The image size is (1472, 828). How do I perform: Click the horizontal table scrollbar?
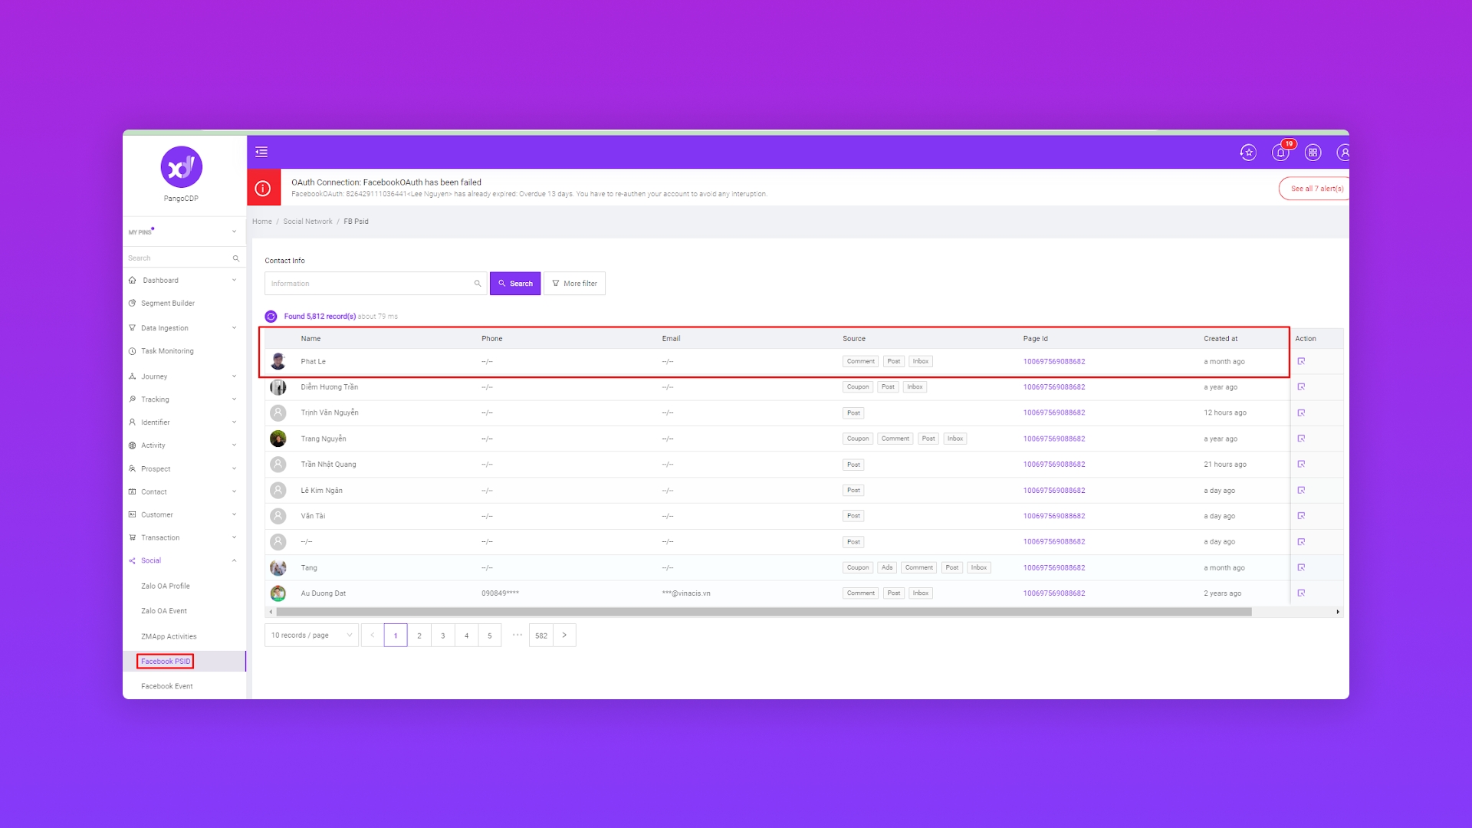tap(763, 612)
